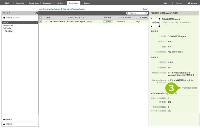Open the Google Apps tab
The height and width of the screenshot is (128, 200).
(33, 3)
